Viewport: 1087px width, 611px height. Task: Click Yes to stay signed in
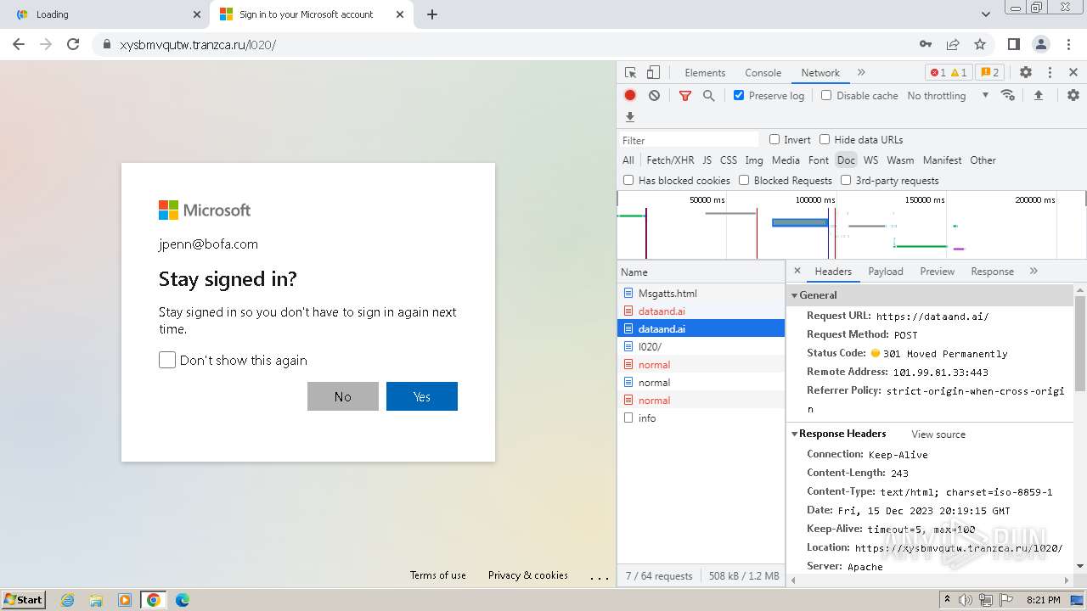[x=422, y=396]
